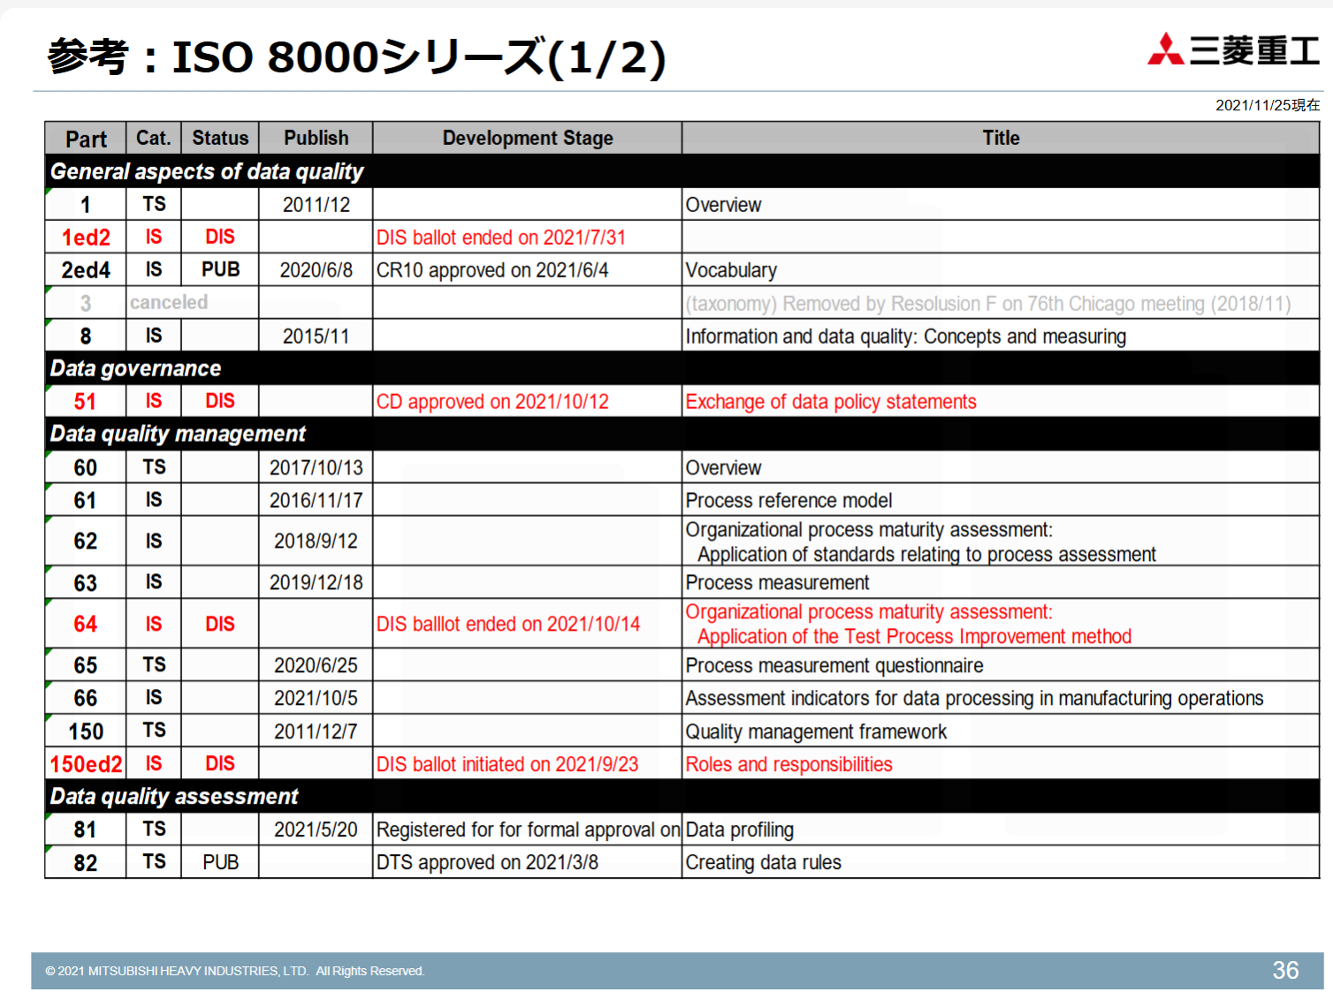Screen dimensions: 1333x992
Task: Click the '2020/6/25' publish date
Action: pos(316,666)
